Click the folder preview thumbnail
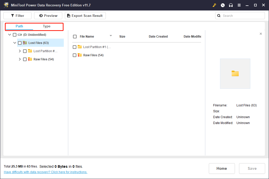Viewport: 269px width, 179px height. (235, 74)
